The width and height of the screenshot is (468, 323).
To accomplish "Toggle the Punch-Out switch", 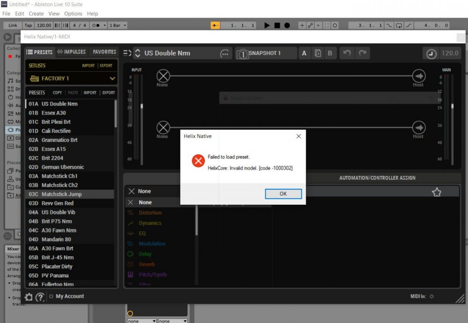I will click(409, 25).
